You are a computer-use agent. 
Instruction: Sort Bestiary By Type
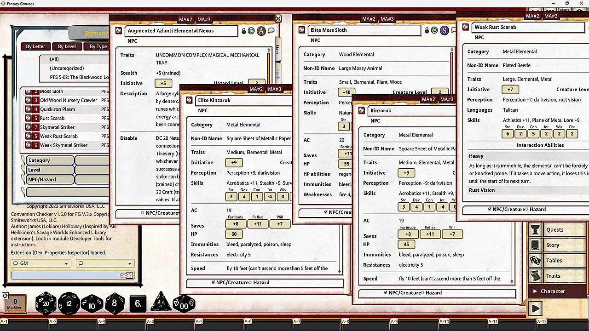point(97,46)
